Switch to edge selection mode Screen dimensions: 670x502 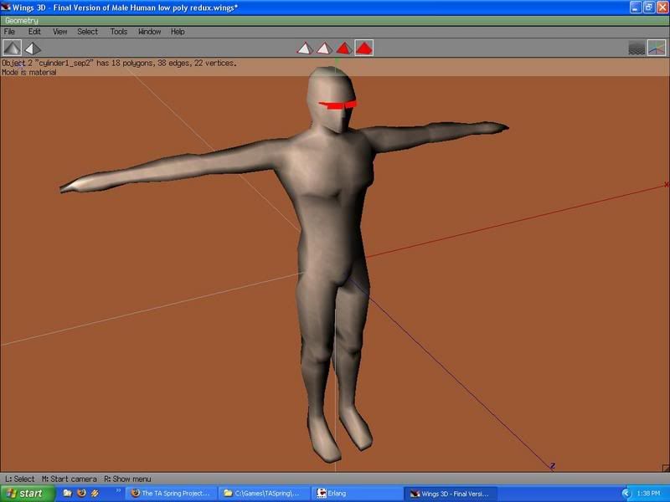click(324, 49)
